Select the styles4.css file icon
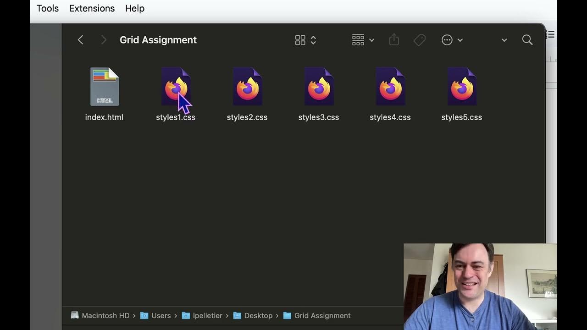 [390, 87]
